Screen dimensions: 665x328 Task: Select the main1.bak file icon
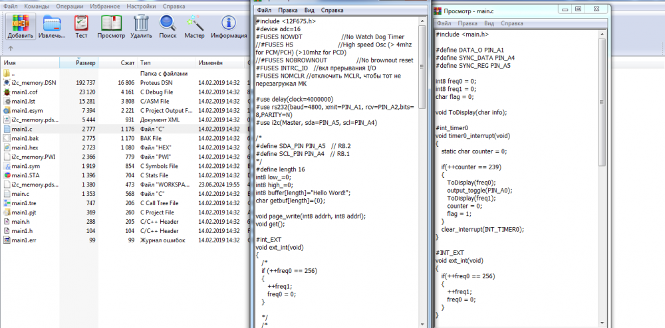7,138
